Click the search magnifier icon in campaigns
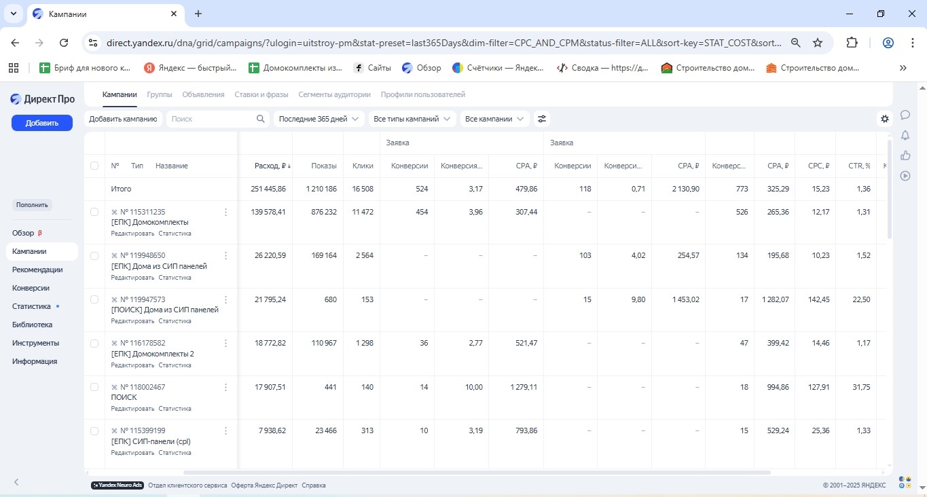Viewport: 927px width, 497px height. (x=261, y=119)
